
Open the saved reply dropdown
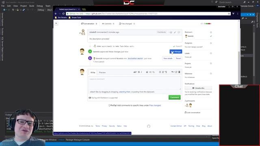[173, 72]
